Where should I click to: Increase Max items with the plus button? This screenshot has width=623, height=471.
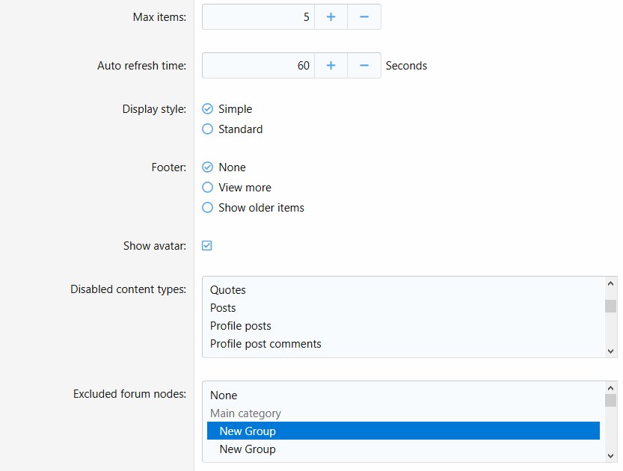(x=331, y=16)
